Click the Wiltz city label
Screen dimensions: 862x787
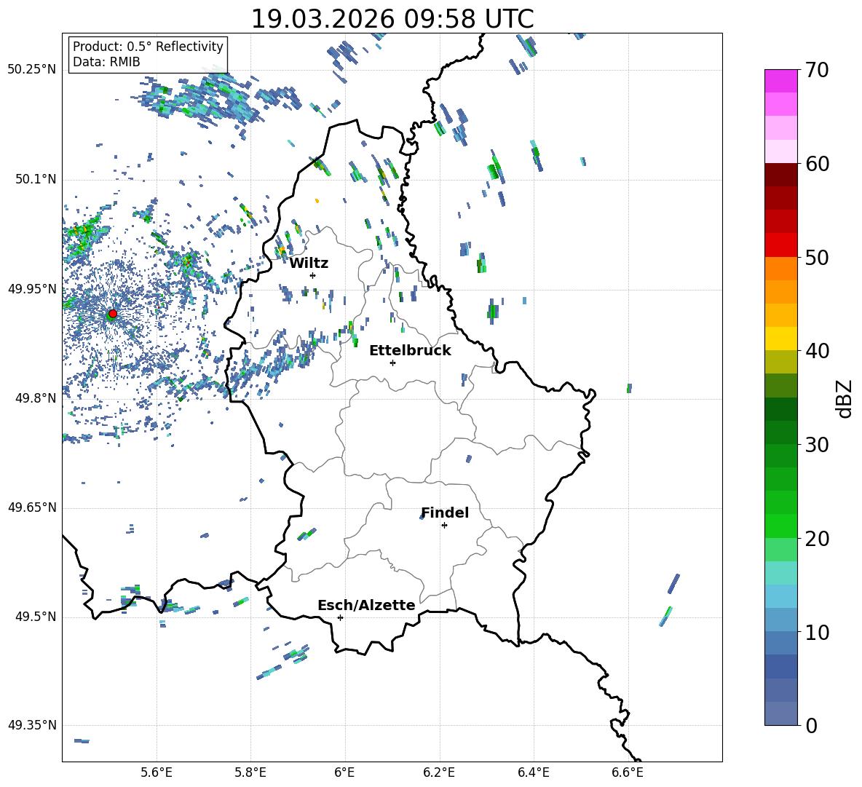[x=309, y=264]
